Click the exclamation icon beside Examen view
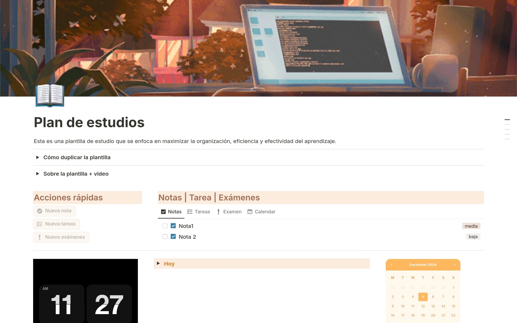The height and width of the screenshot is (323, 517). click(218, 212)
